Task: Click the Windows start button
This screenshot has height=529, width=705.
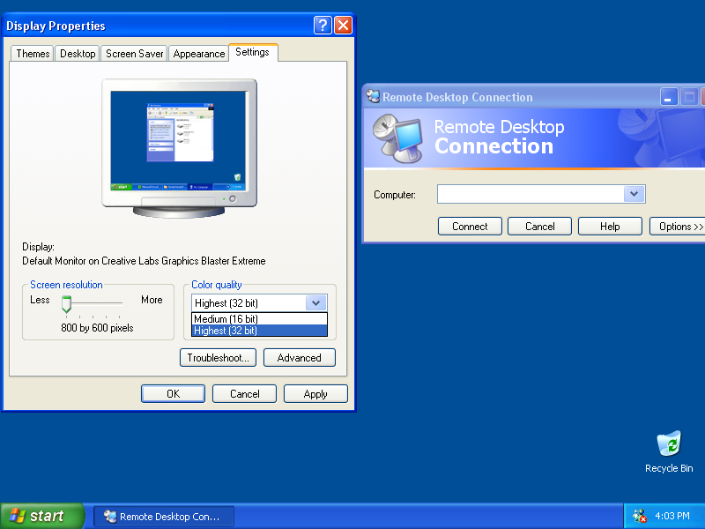Action: click(41, 516)
